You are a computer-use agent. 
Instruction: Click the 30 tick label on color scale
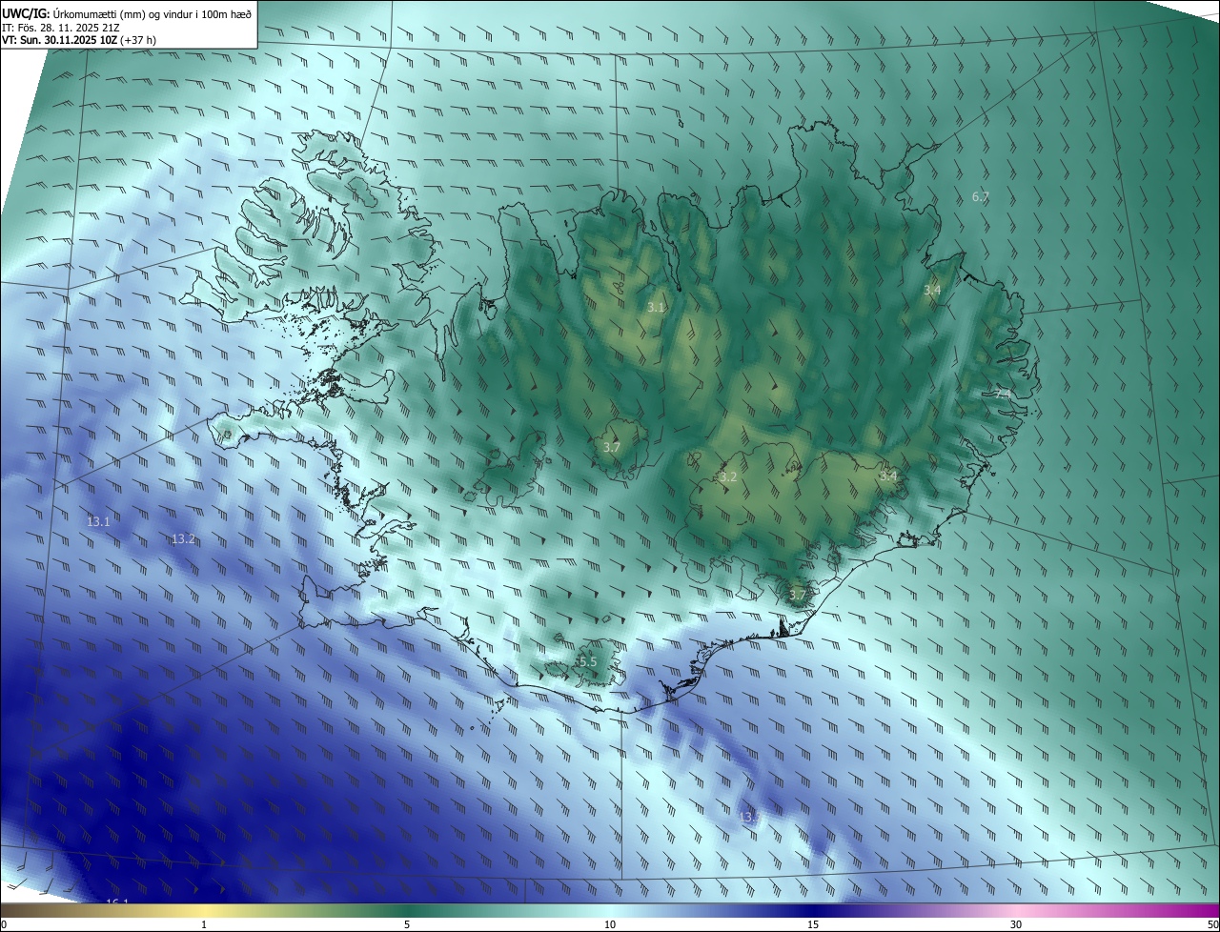(x=1016, y=924)
